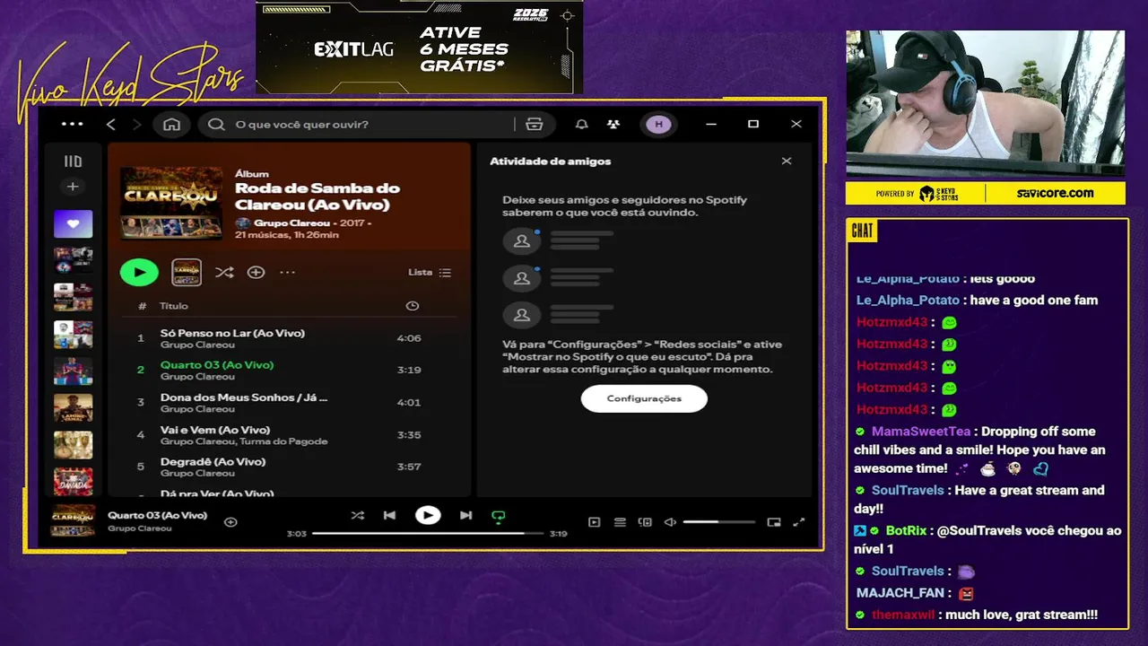Skip to next track

(465, 515)
